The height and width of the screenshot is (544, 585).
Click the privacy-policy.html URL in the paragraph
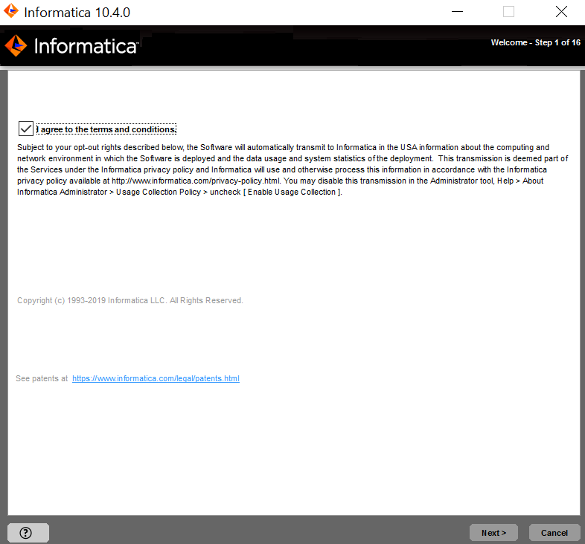pos(196,181)
